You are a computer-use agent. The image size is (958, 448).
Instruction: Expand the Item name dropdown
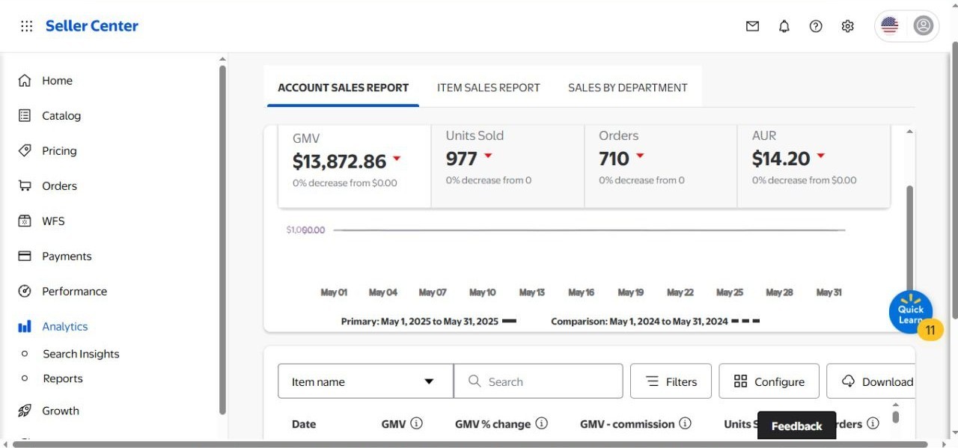(365, 381)
